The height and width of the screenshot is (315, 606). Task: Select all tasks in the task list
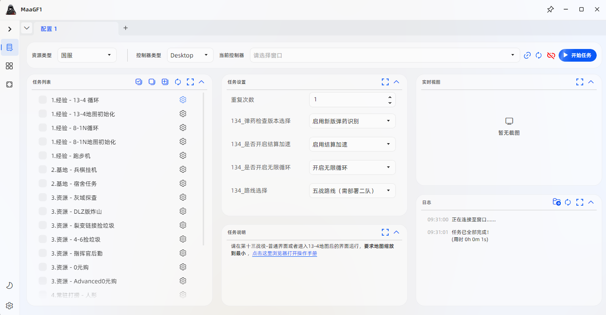click(x=139, y=81)
